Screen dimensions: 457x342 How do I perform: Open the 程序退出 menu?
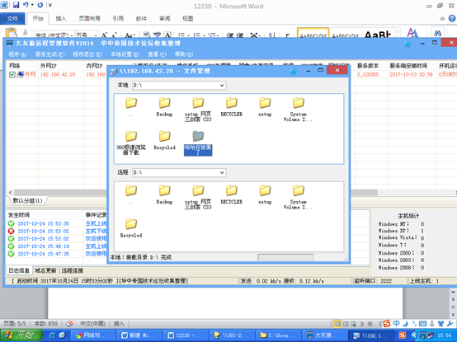(87, 54)
